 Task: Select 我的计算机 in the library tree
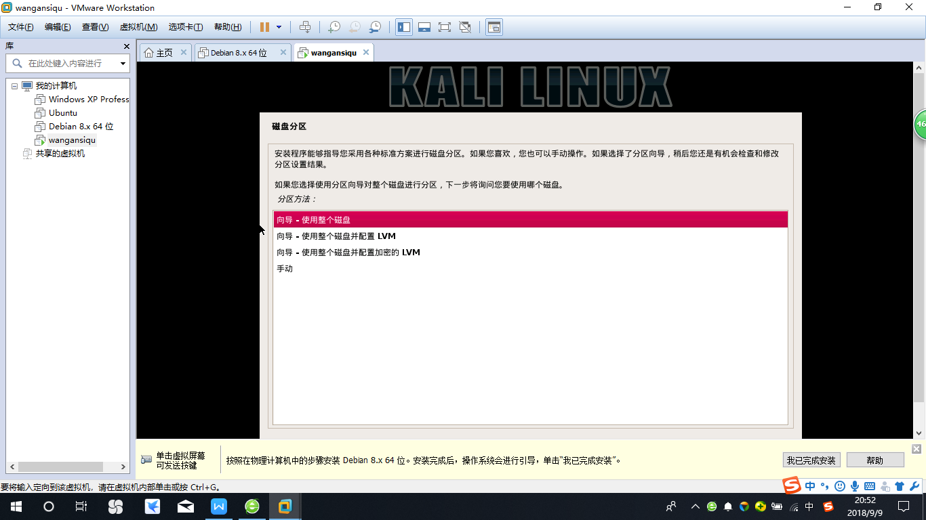[56, 86]
